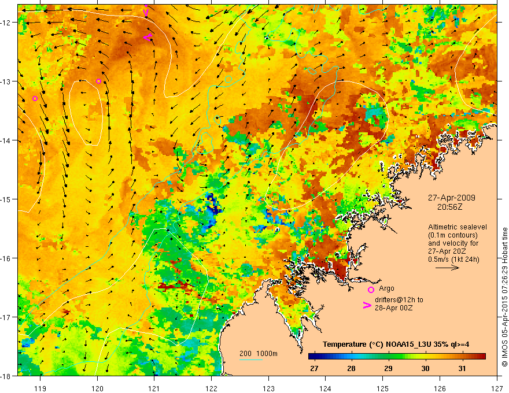The height and width of the screenshot is (393, 509).
Task: Click the '200 1000m' depth contour label
Action: pyautogui.click(x=259, y=354)
